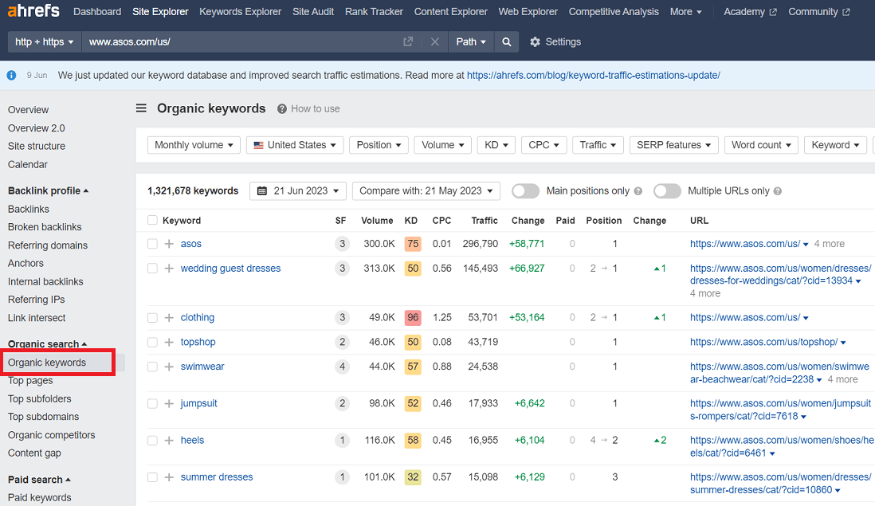Image resolution: width=875 pixels, height=506 pixels.
Task: Open target URL in new tab icon
Action: pyautogui.click(x=407, y=41)
